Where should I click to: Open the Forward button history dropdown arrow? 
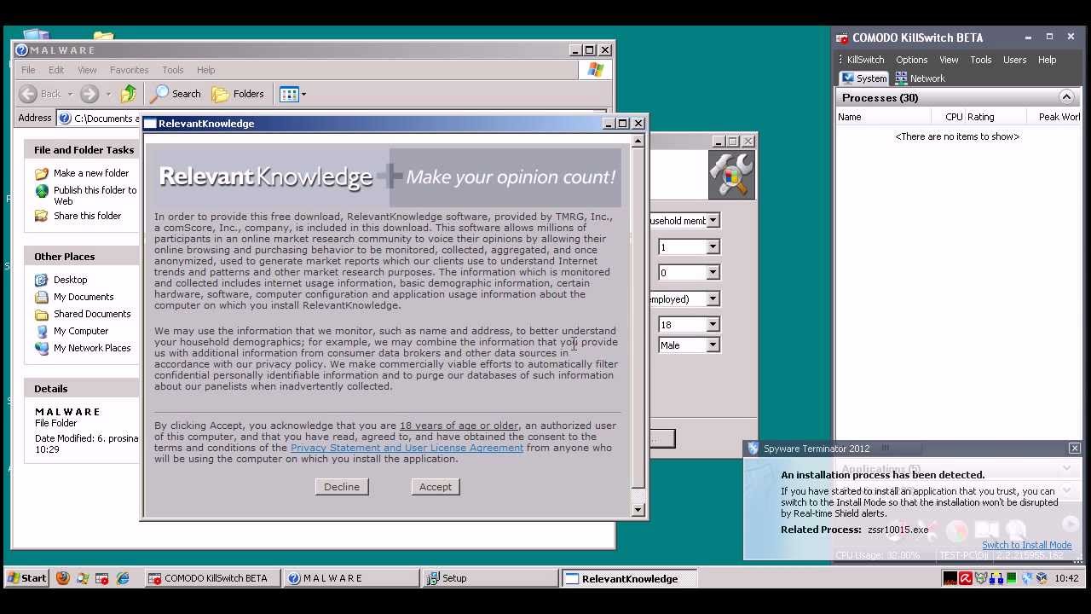(108, 94)
